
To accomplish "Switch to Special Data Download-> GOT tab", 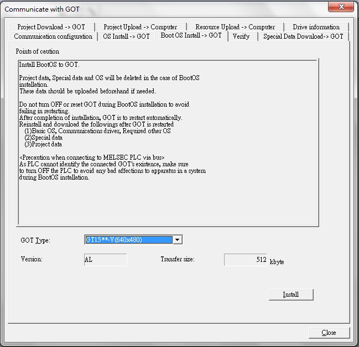I will coord(303,36).
